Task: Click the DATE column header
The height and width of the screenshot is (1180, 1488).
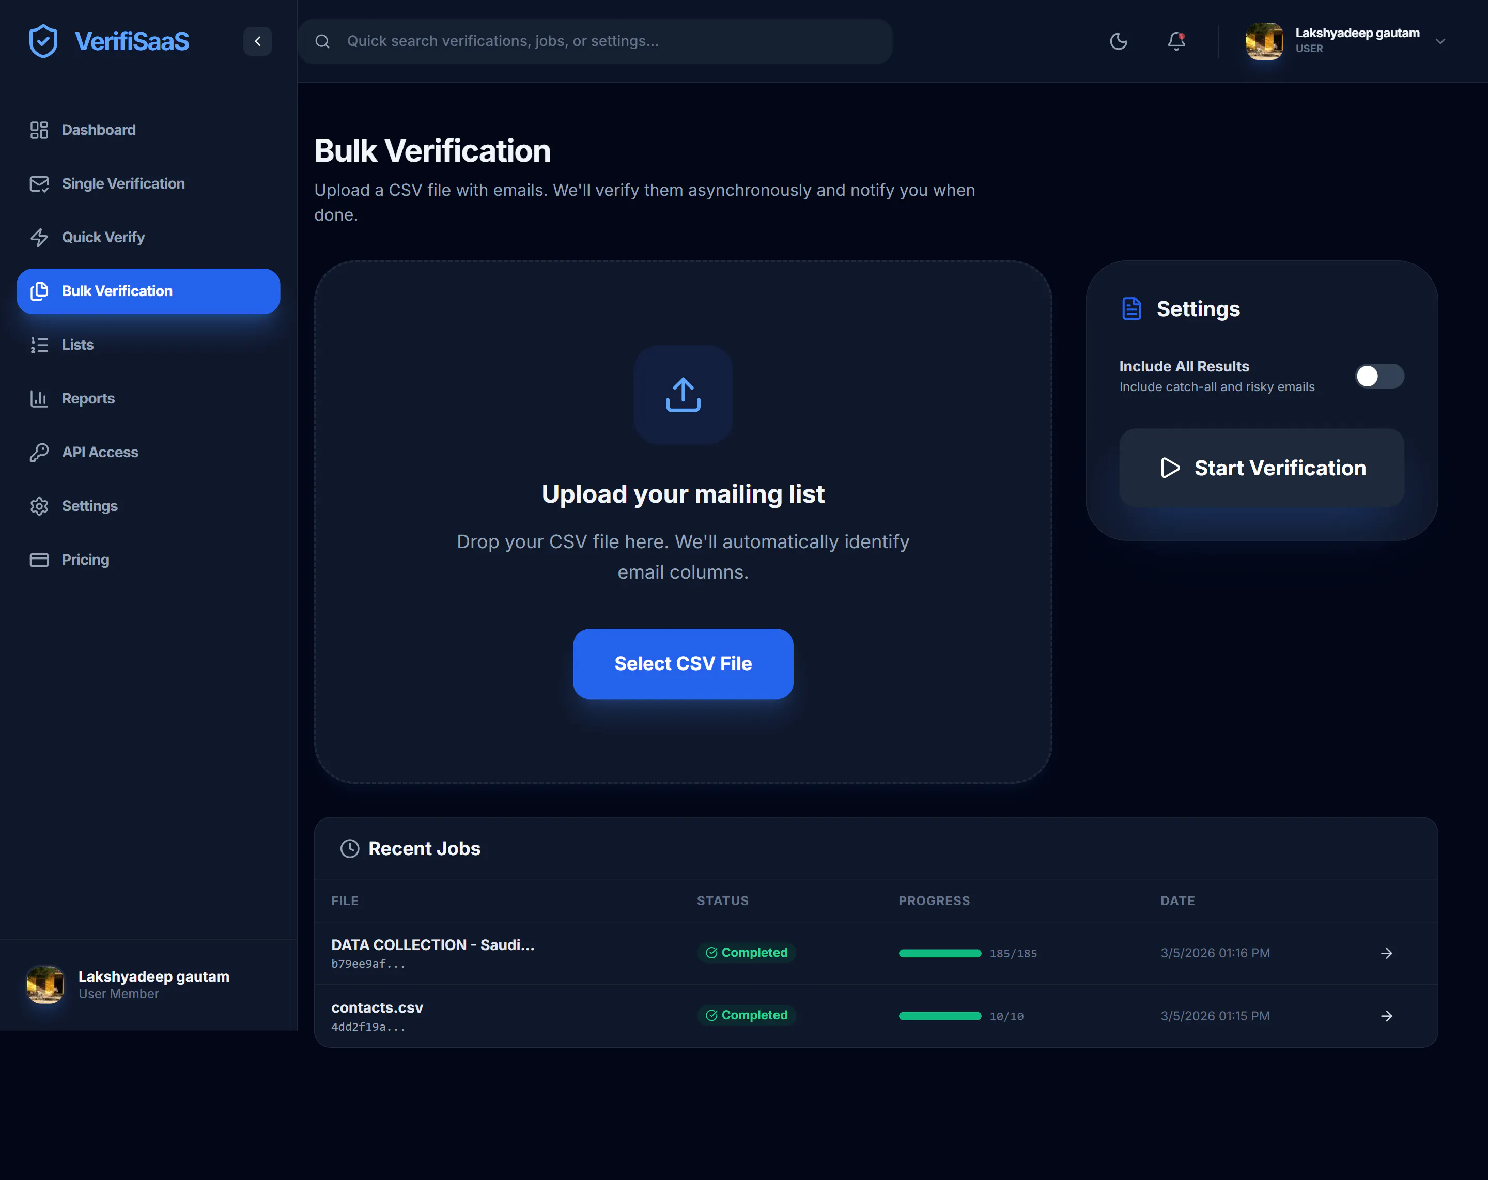Action: tap(1178, 901)
